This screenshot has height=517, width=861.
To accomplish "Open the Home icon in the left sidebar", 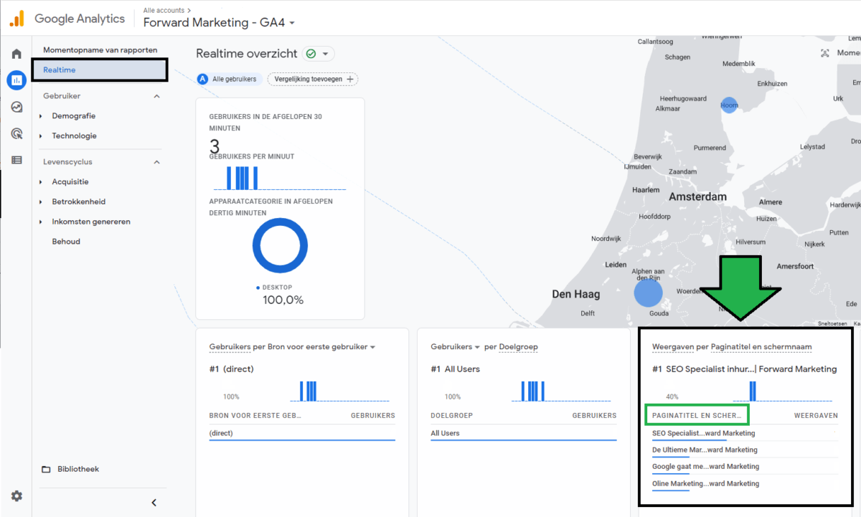I will (x=16, y=53).
